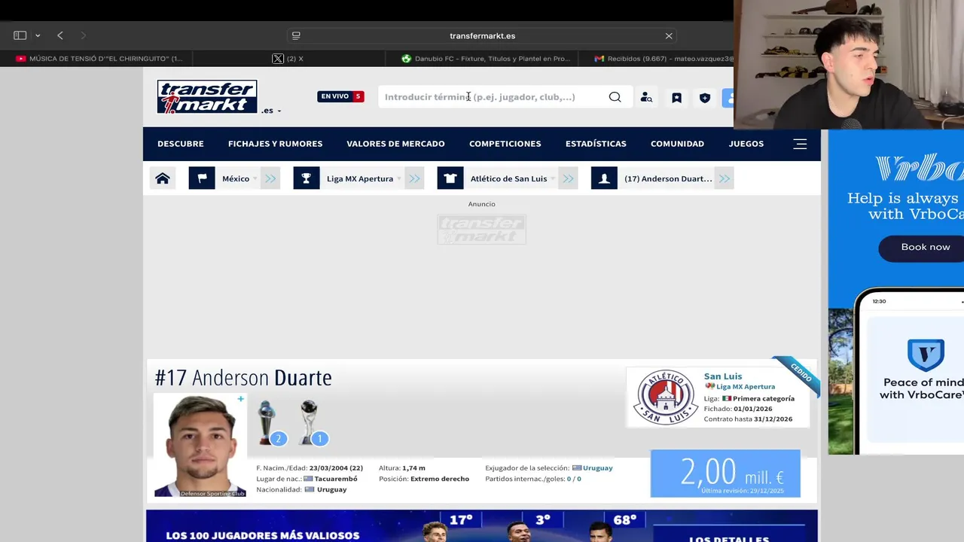Click the Atlético San Luis club crest

click(x=665, y=397)
